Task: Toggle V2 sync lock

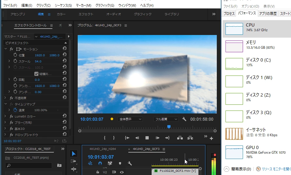Action: (x=114, y=172)
